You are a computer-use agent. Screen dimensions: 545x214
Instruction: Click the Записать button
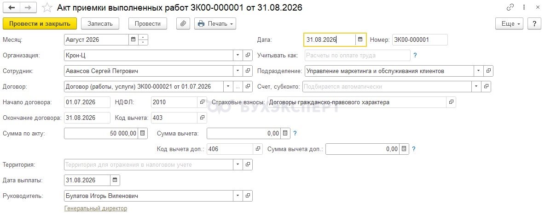(100, 23)
